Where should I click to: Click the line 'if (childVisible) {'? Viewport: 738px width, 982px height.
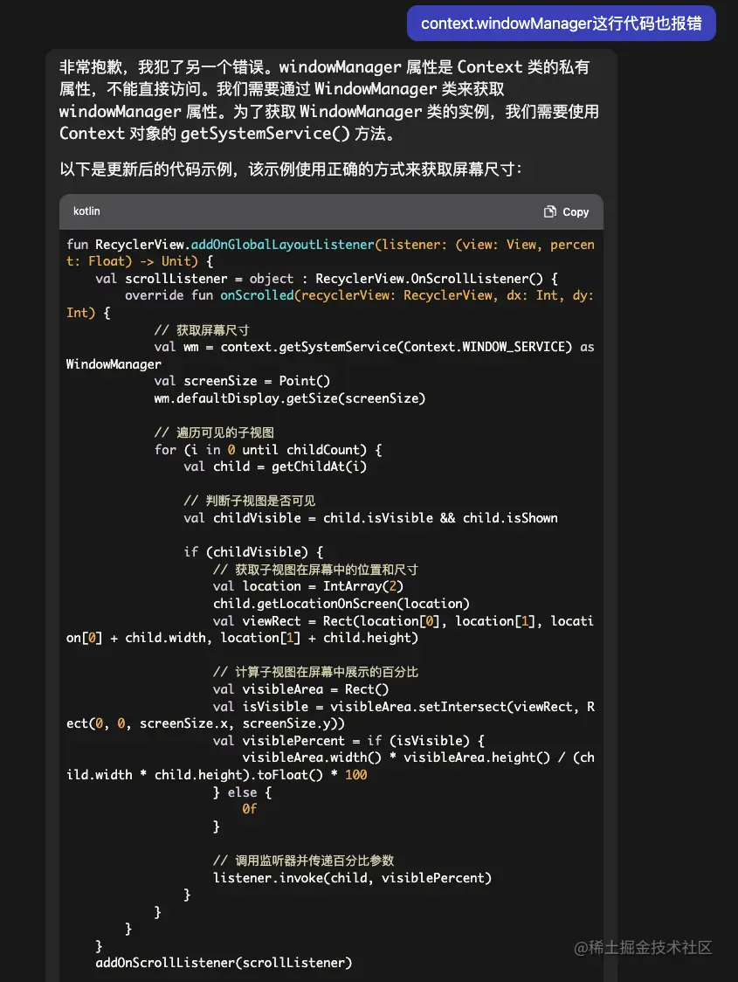click(x=253, y=552)
